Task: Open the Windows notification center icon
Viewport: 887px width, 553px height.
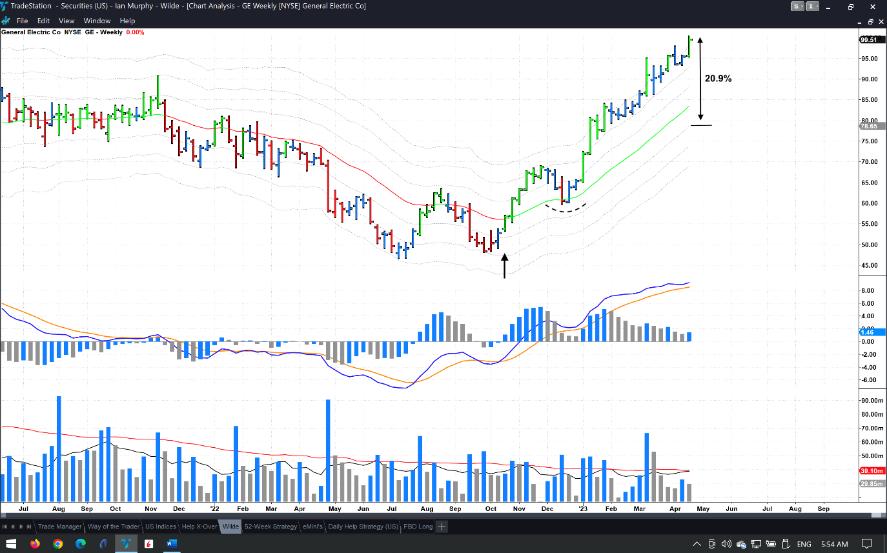Action: (867, 543)
